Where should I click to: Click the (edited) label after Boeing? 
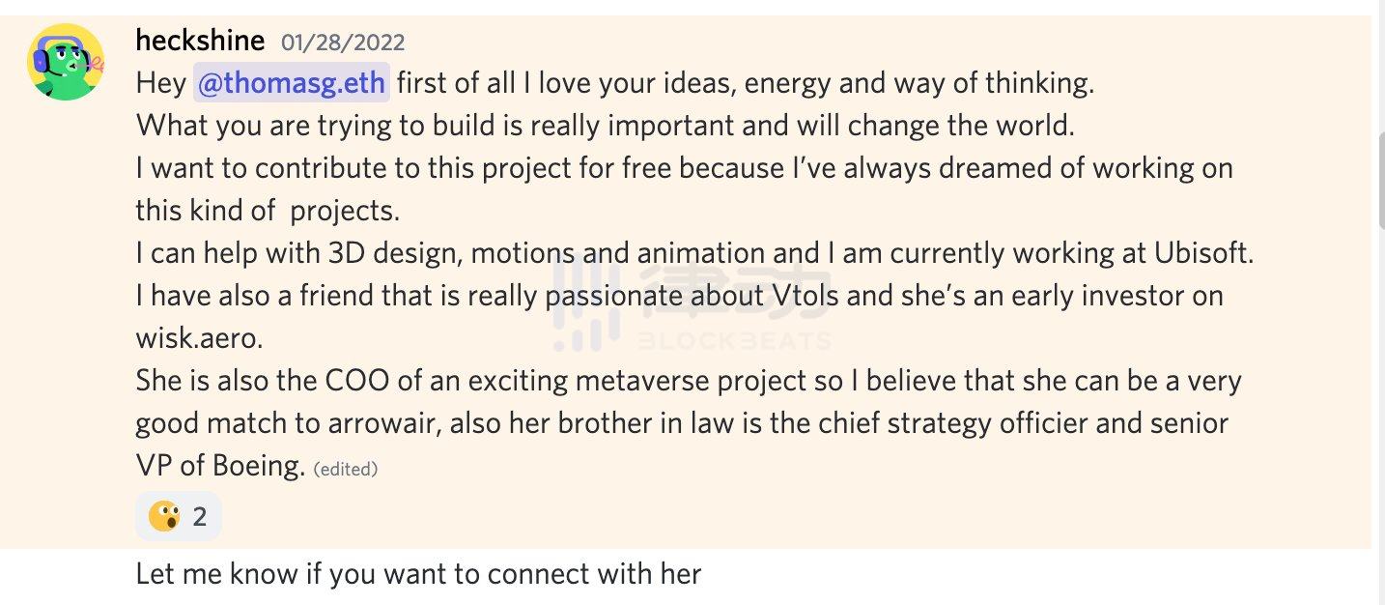coord(345,469)
